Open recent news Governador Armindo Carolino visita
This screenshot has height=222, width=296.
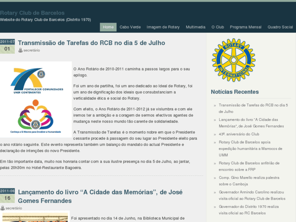tap(252, 195)
